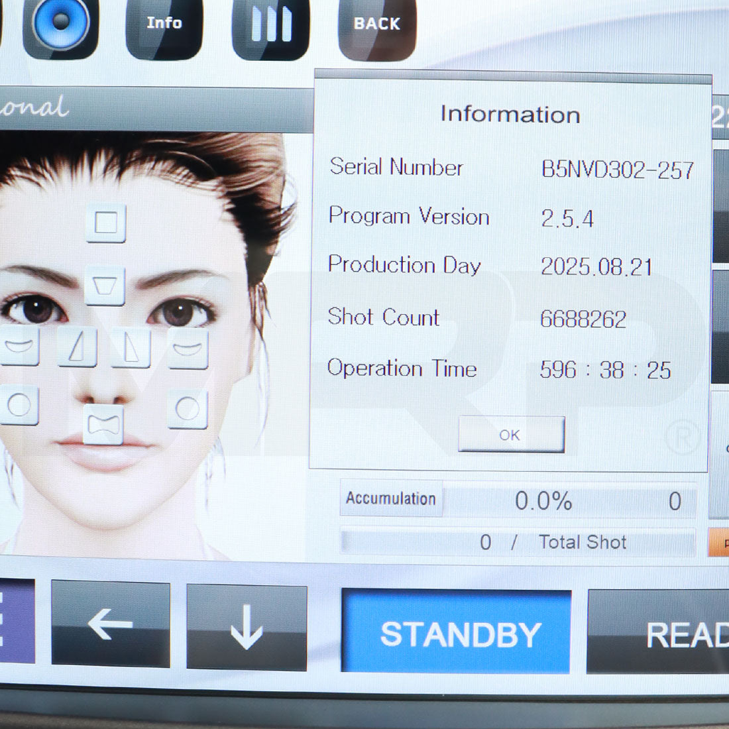Screen dimensions: 729x729
Task: Tap the serial number value B5NVD302-257
Action: click(618, 170)
